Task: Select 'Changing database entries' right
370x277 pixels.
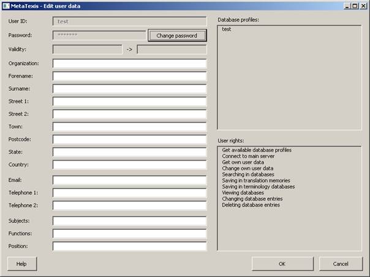Action: click(252, 199)
